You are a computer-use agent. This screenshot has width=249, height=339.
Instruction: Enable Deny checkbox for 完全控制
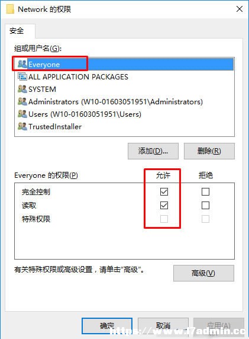[205, 191]
